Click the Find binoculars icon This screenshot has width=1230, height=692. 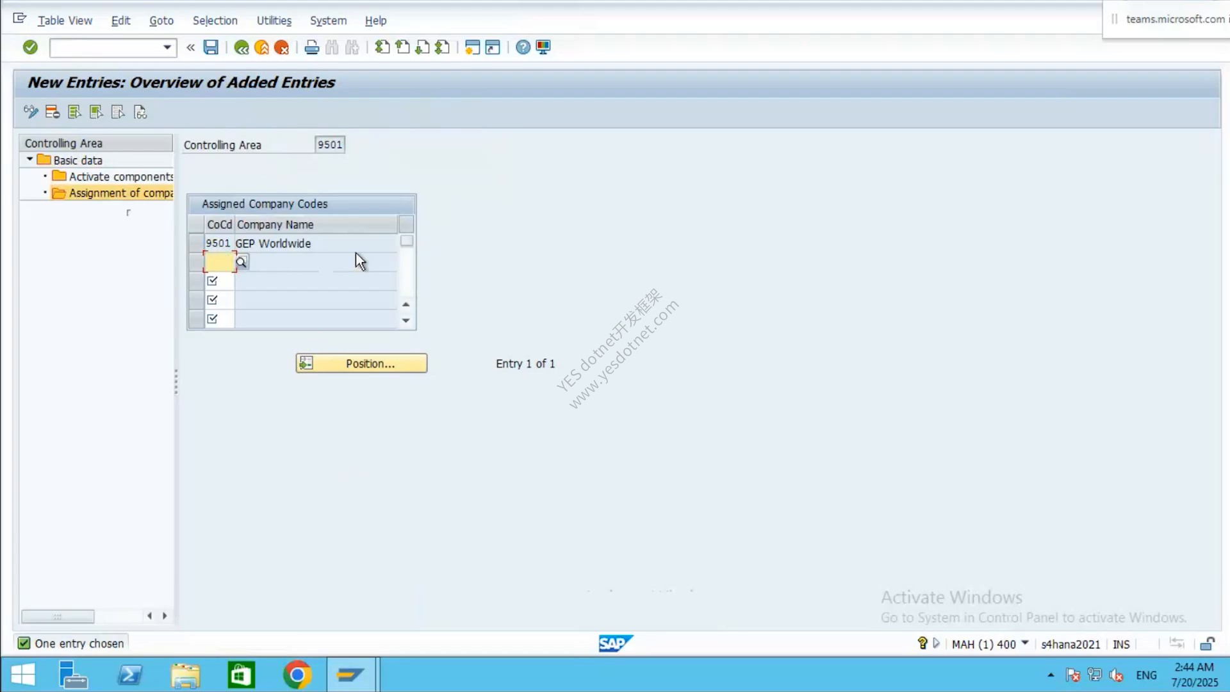point(332,47)
